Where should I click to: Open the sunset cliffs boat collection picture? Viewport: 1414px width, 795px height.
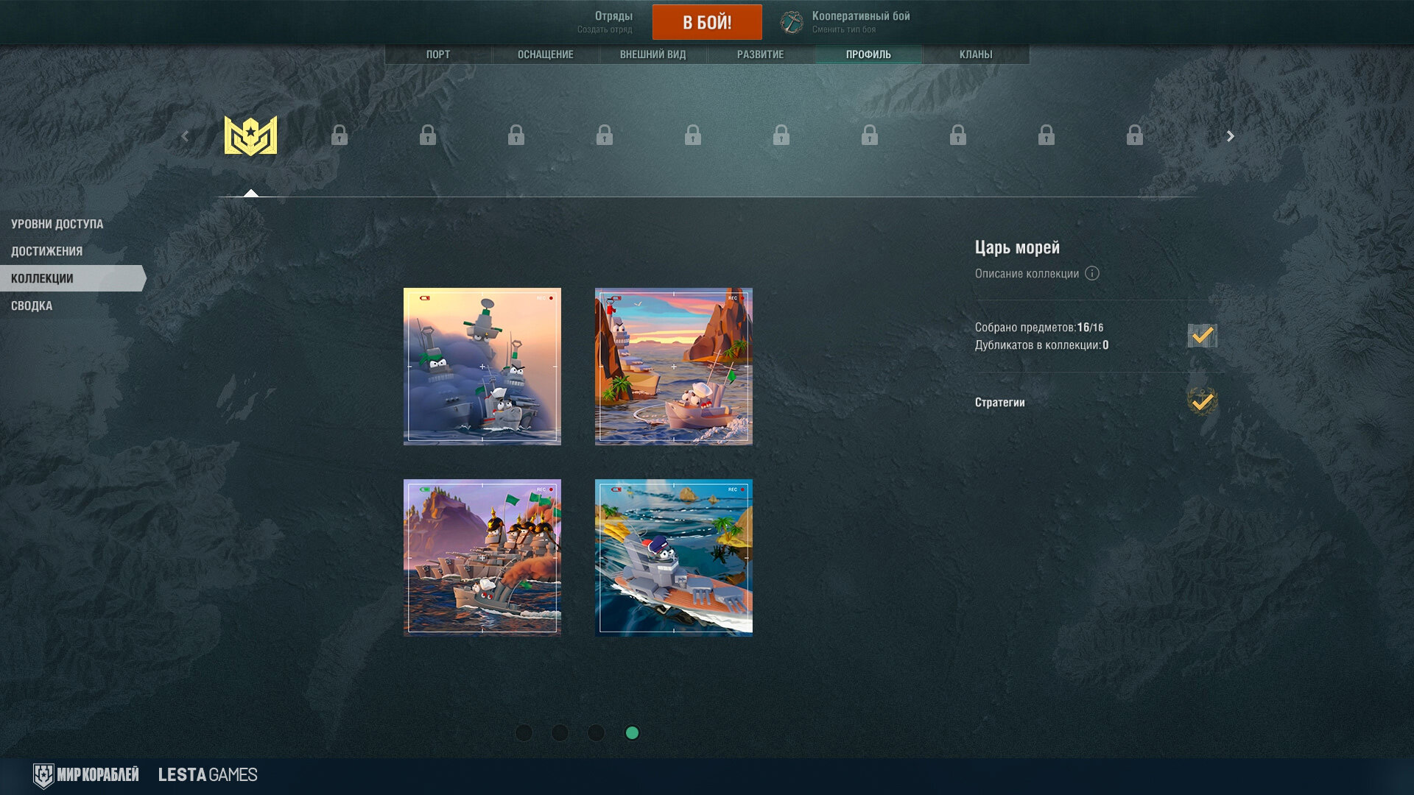click(674, 367)
